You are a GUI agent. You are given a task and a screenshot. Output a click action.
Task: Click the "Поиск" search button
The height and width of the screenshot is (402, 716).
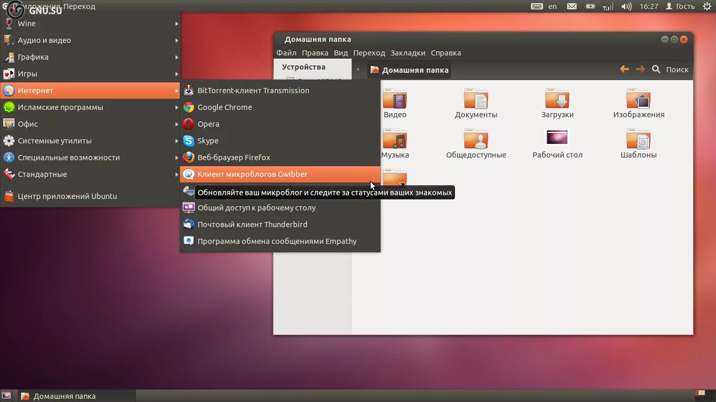coord(670,70)
